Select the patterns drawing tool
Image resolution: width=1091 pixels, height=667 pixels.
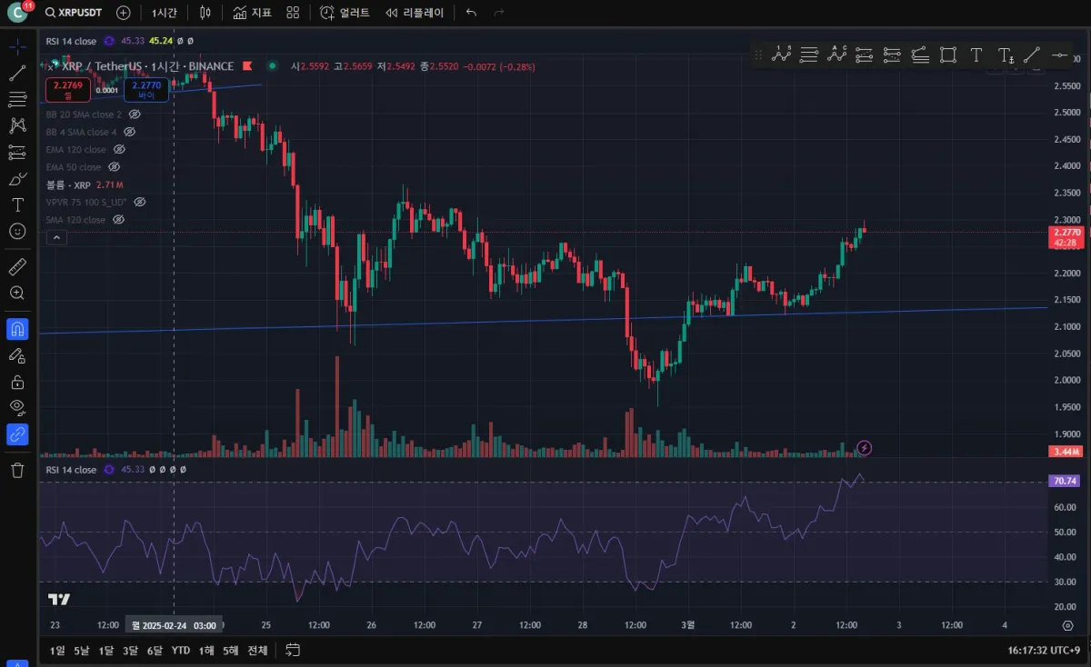[x=17, y=125]
